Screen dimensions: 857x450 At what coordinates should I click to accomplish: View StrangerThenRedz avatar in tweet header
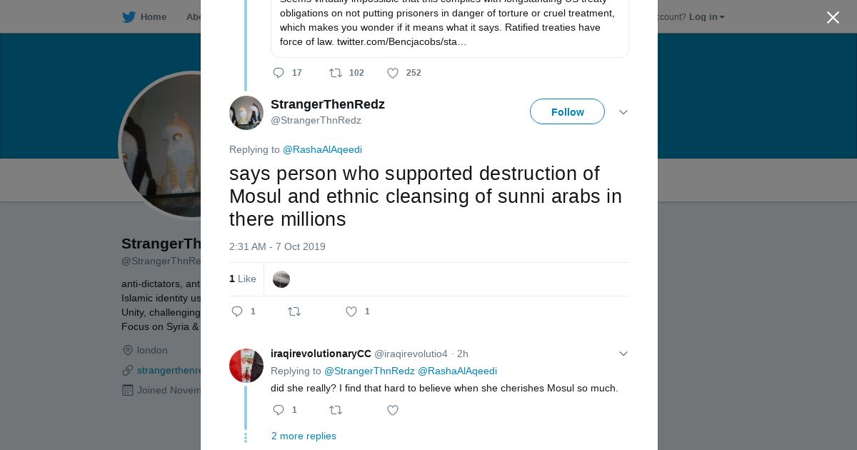click(x=246, y=113)
